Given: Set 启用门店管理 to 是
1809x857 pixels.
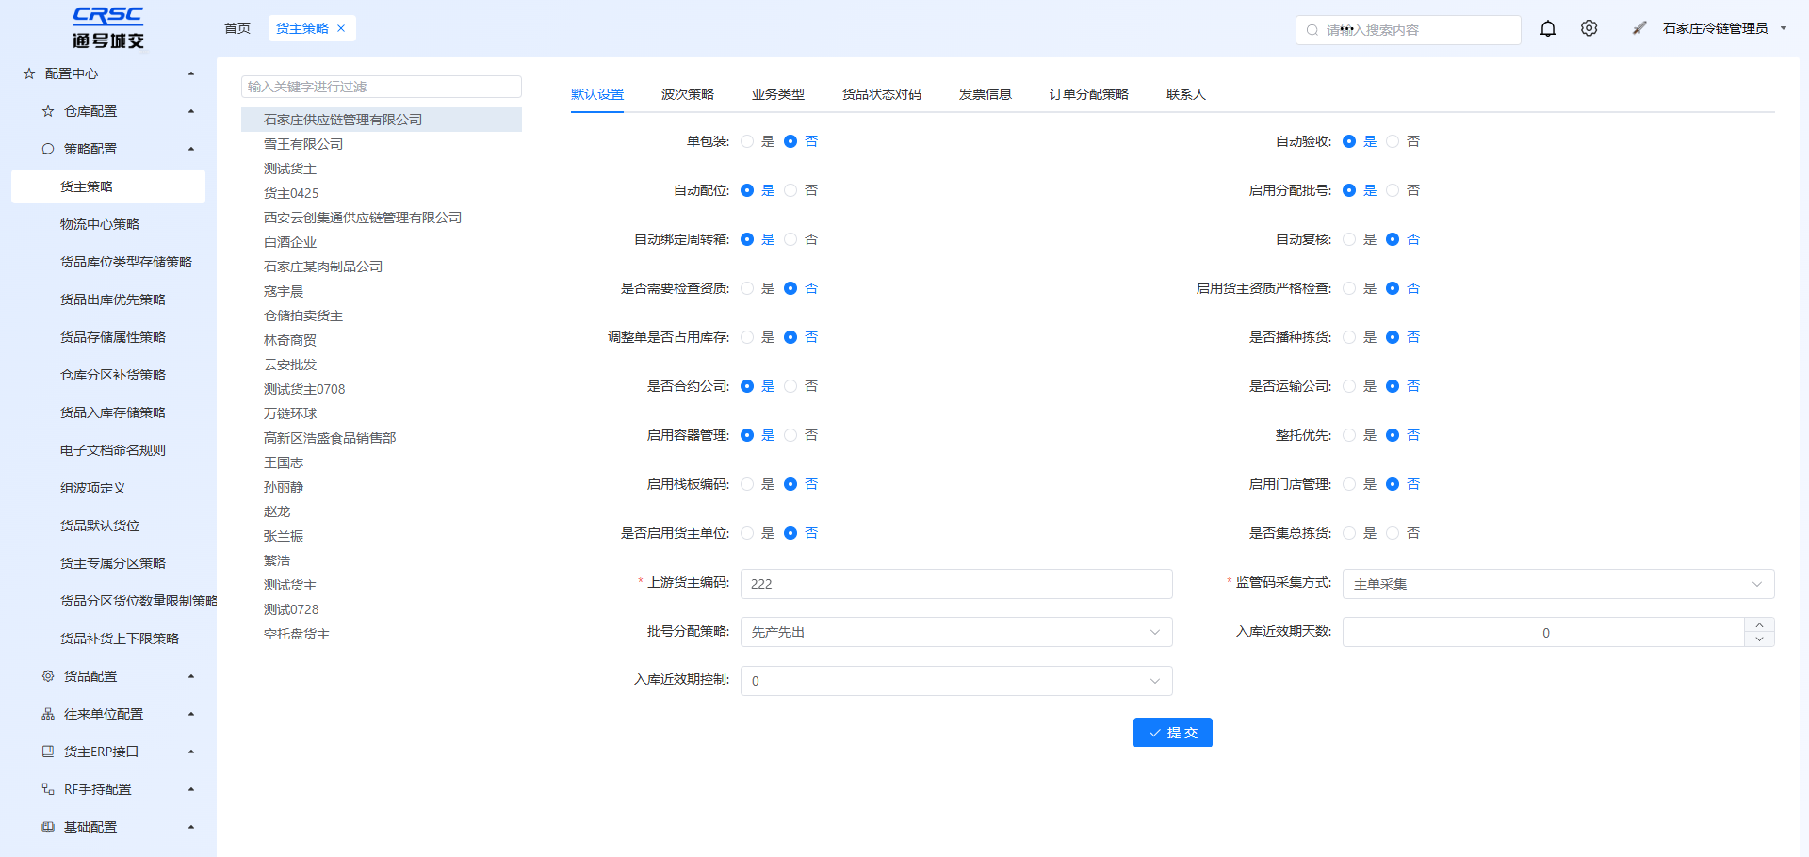Looking at the screenshot, I should tap(1349, 484).
